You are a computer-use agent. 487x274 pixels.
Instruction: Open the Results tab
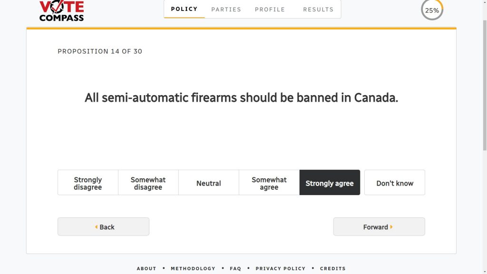coord(318,9)
